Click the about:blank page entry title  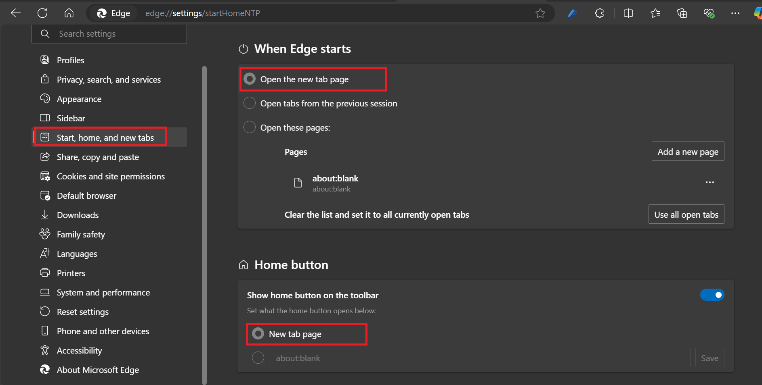coord(335,178)
